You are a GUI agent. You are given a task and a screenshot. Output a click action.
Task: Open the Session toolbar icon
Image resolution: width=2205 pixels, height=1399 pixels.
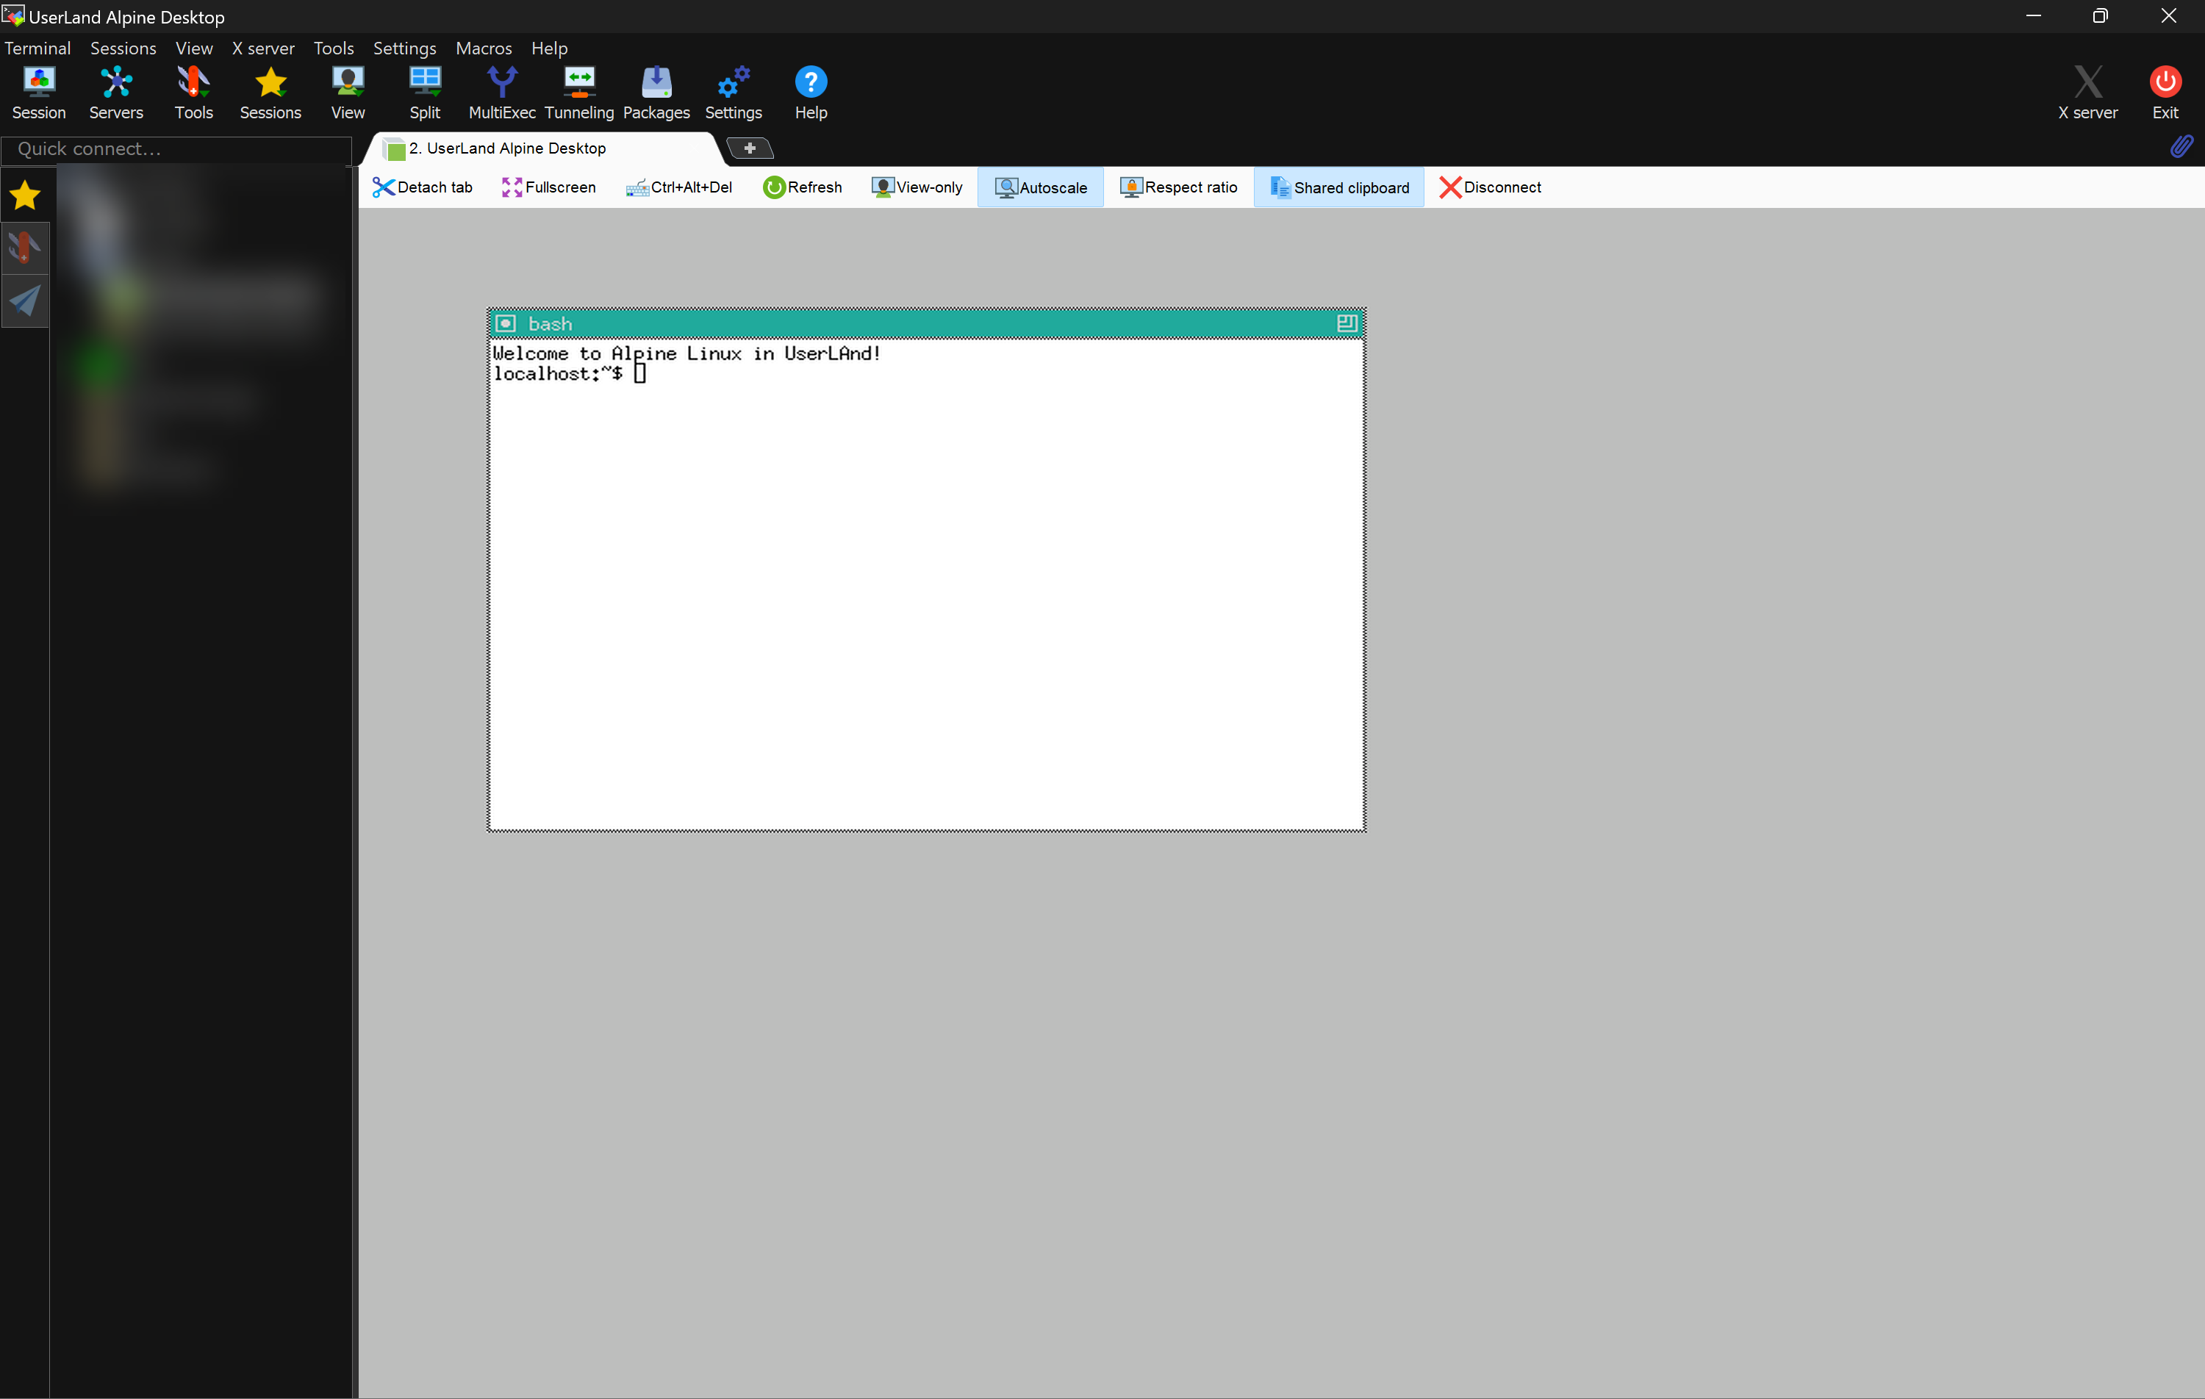(38, 93)
